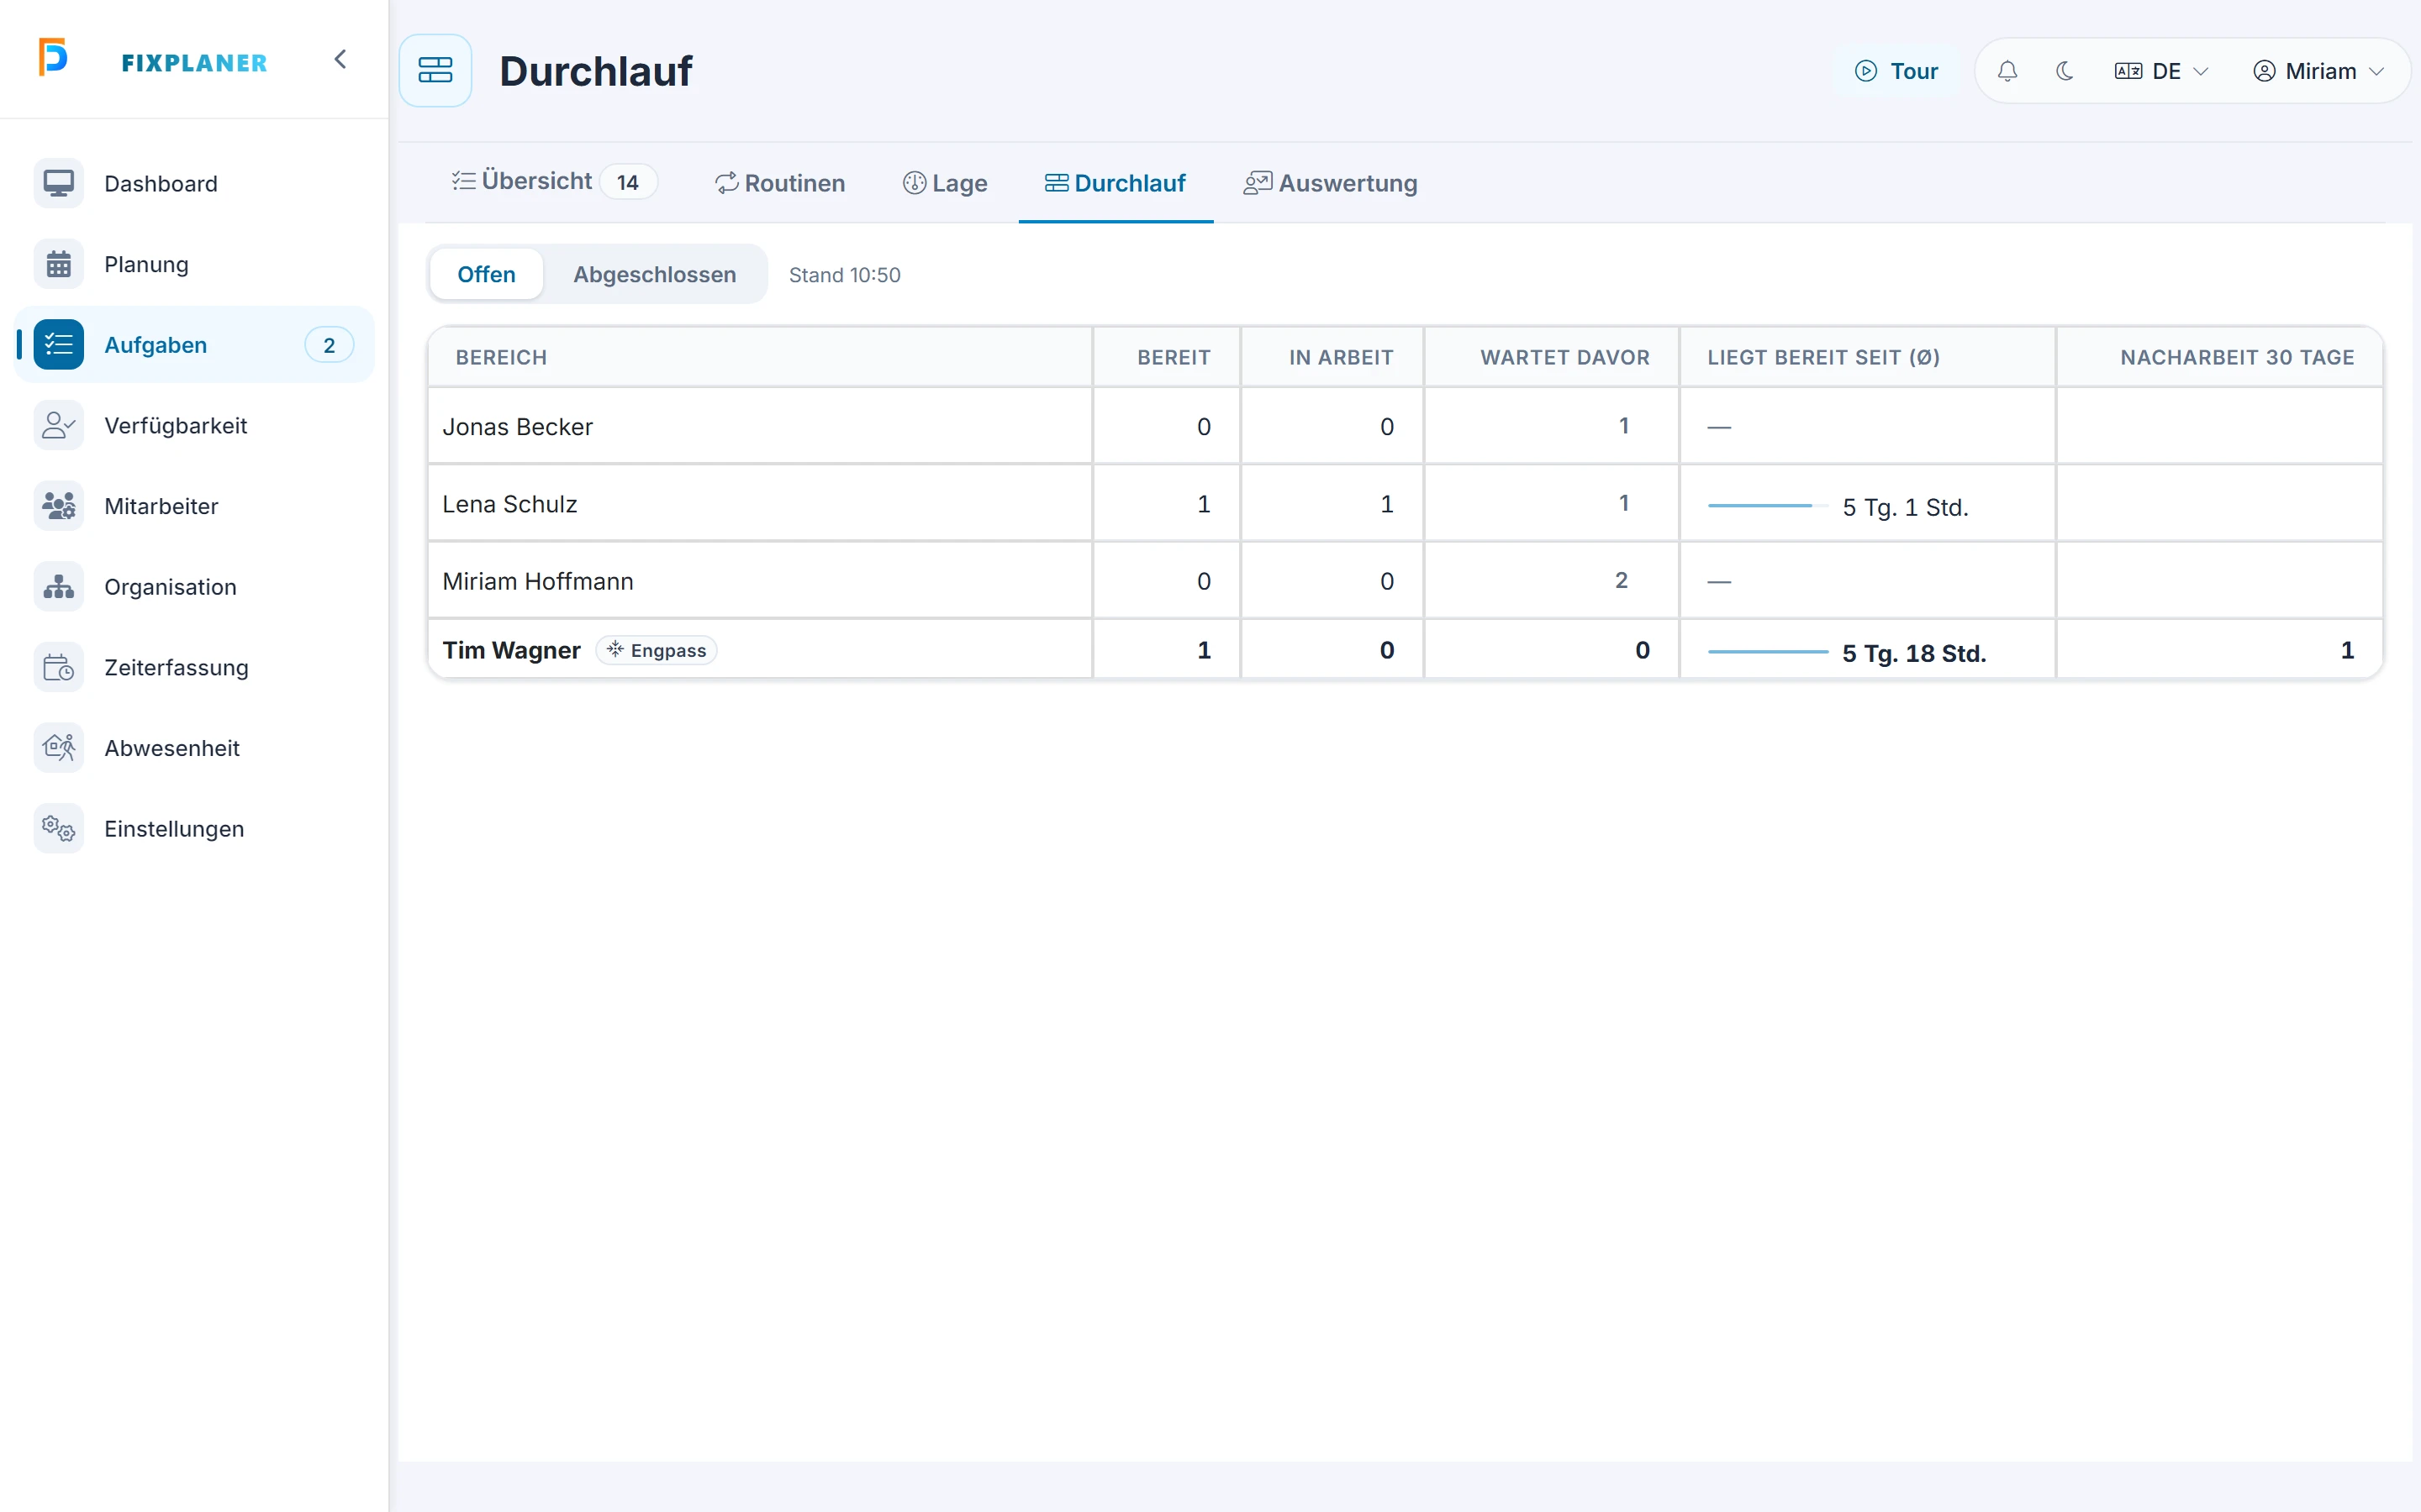Click Miriam Hoffmann's Wartet davor value 2
The width and height of the screenshot is (2421, 1512).
[1621, 580]
